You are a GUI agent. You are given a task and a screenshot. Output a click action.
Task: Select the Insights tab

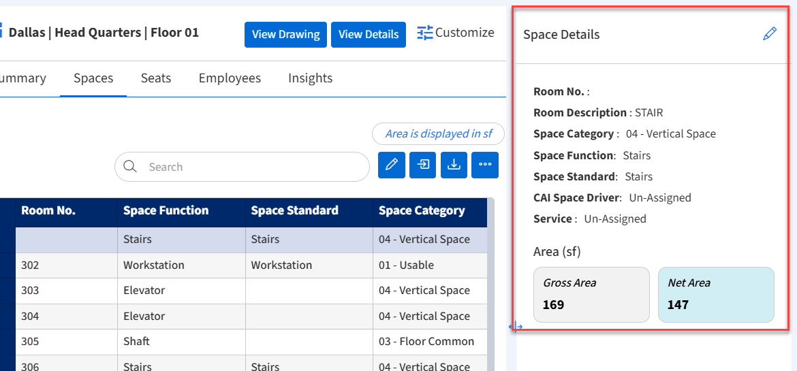coord(310,78)
